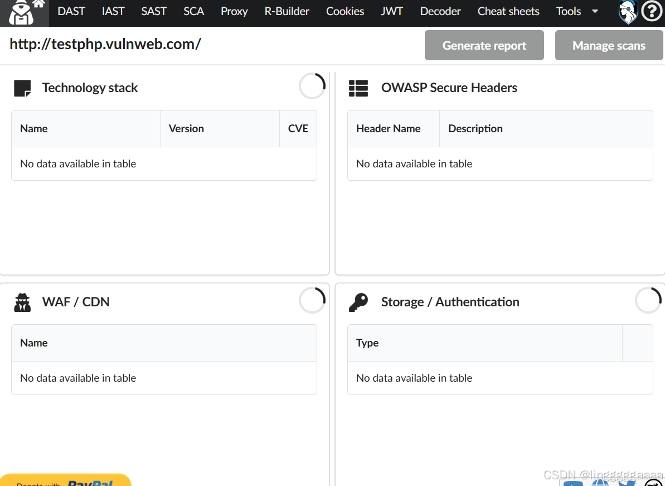The width and height of the screenshot is (665, 486).
Task: Sort Technology stack table by Name column
Action: coord(86,128)
